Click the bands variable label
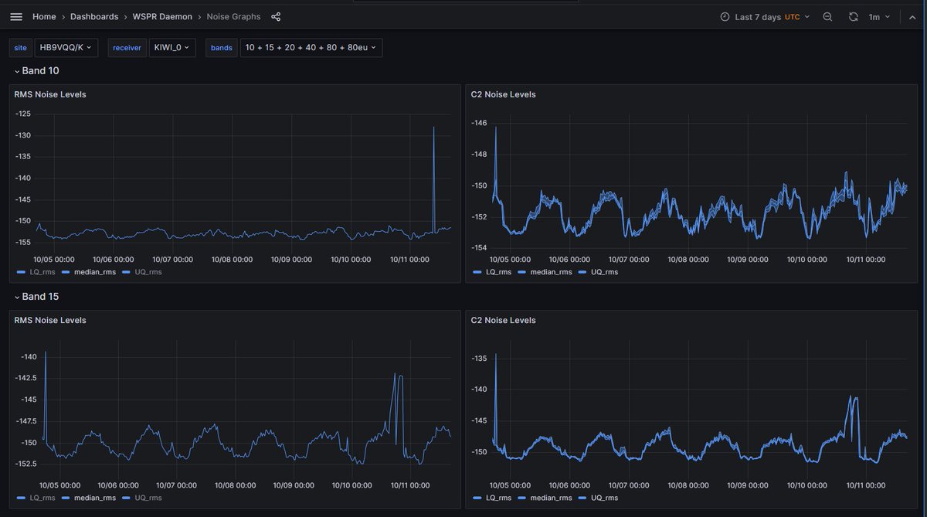The height and width of the screenshot is (517, 927). 222,48
